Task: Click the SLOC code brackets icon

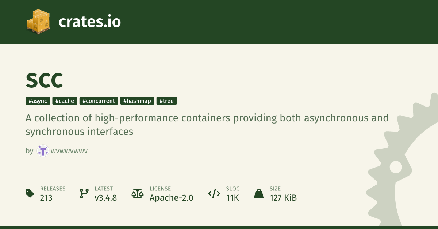Action: pos(214,193)
